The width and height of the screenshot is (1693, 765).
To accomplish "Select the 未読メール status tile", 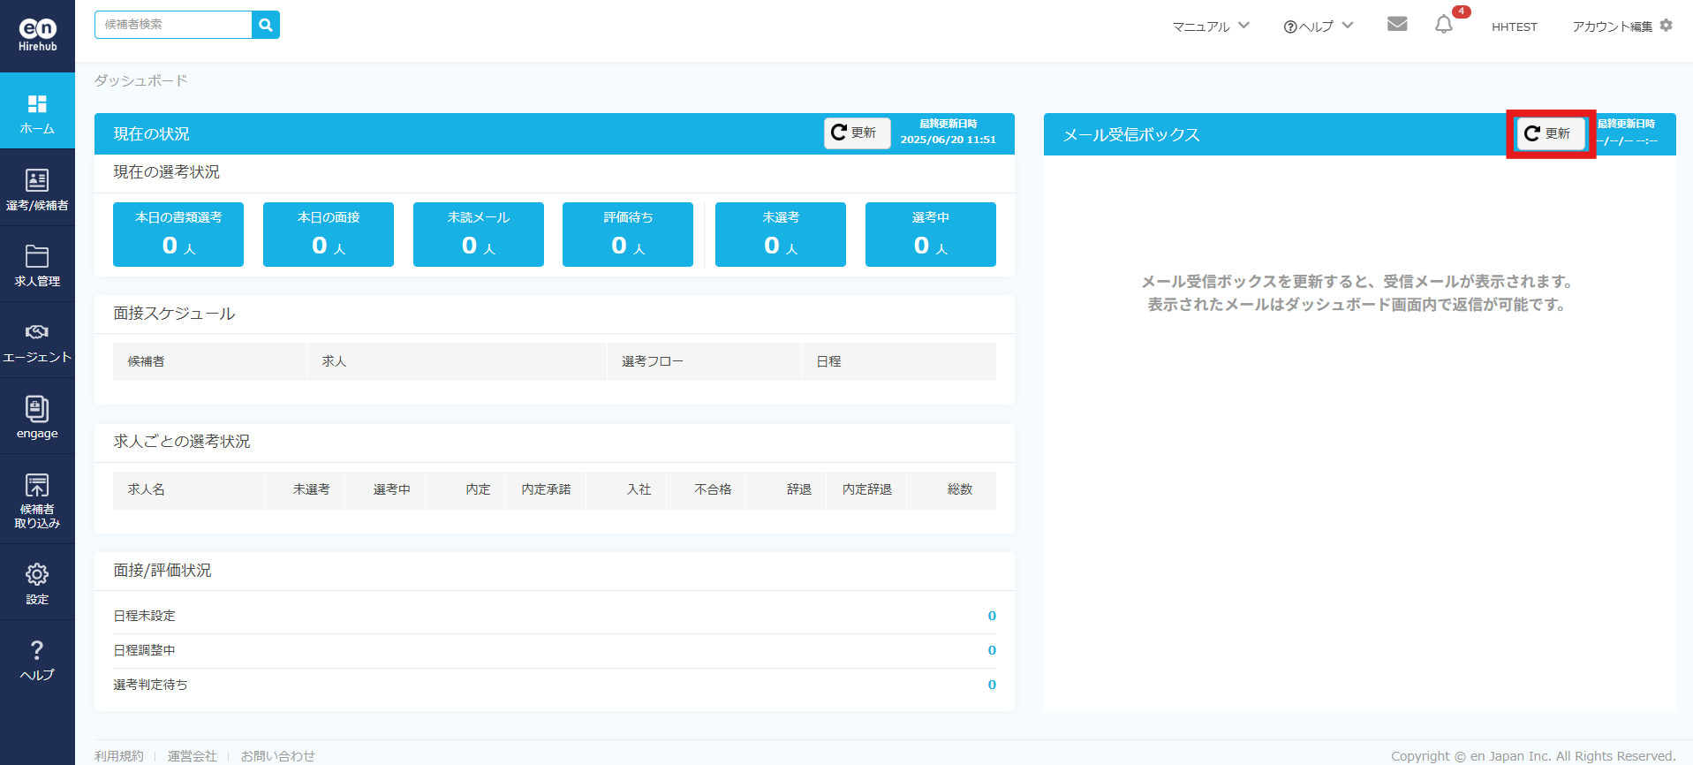I will click(x=478, y=234).
